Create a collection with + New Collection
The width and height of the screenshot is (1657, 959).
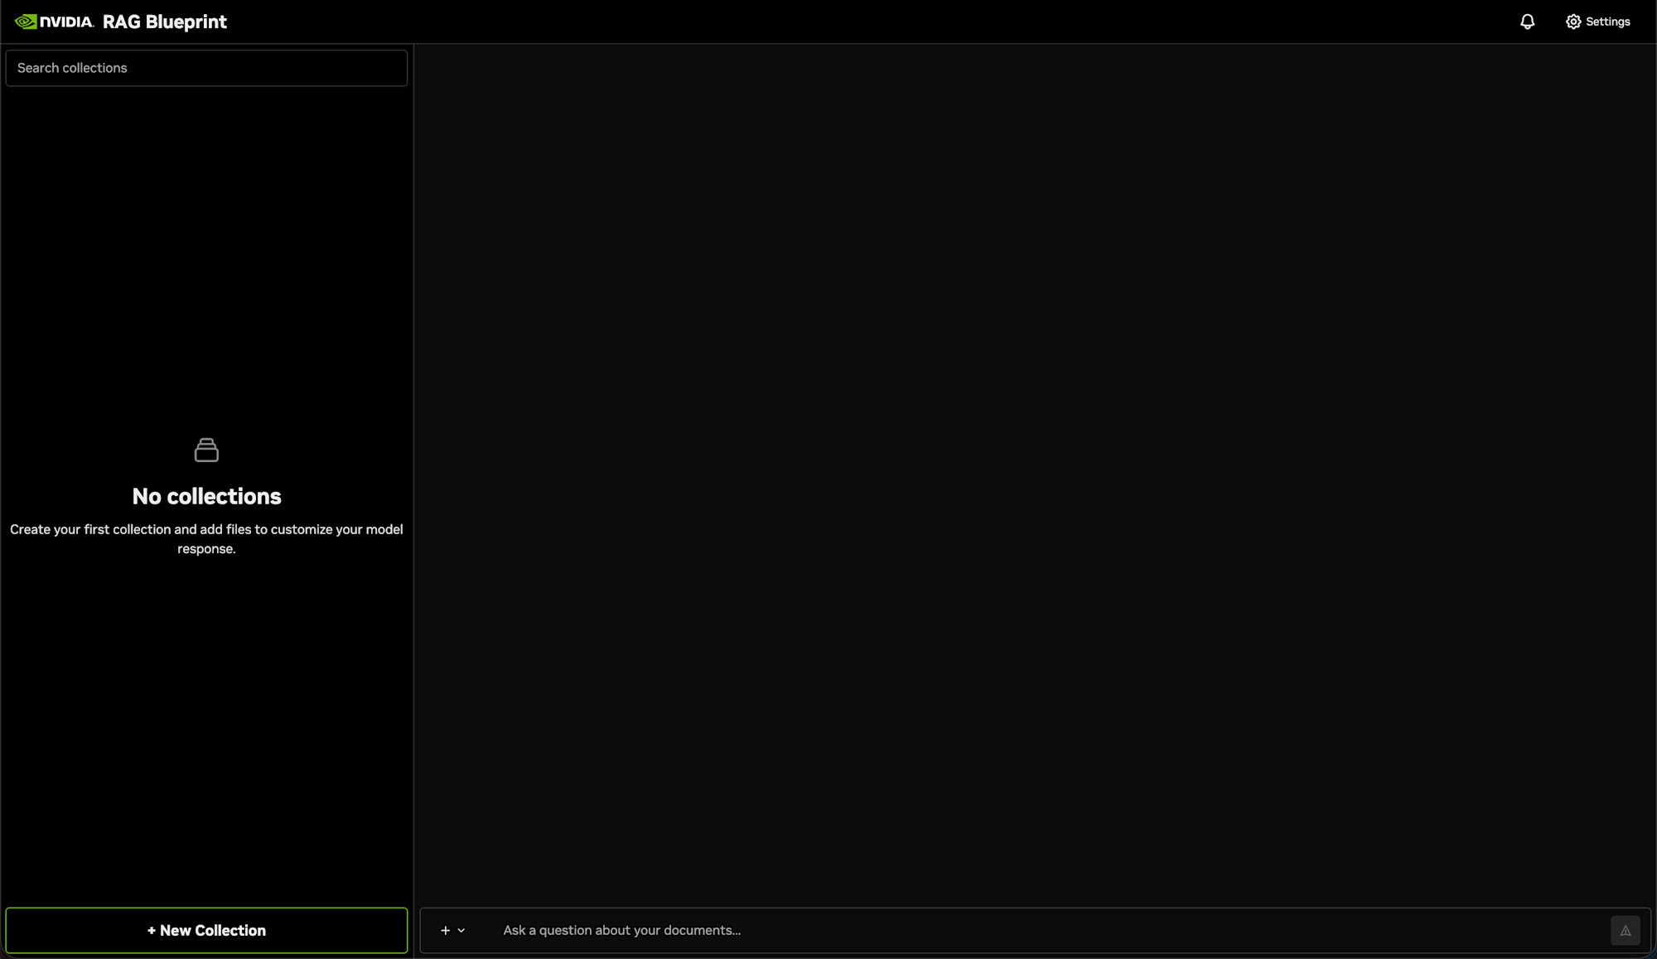[x=206, y=930]
